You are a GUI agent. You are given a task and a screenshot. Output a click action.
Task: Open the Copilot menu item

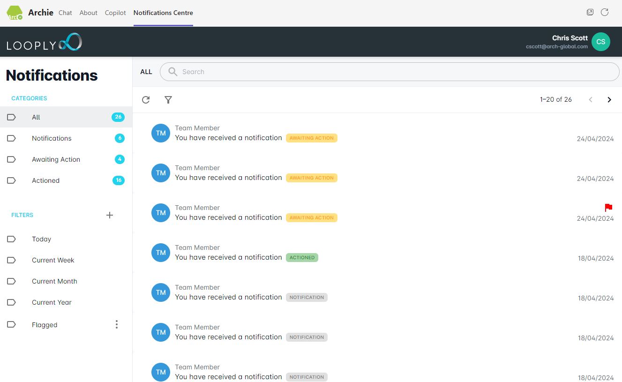[x=115, y=13]
